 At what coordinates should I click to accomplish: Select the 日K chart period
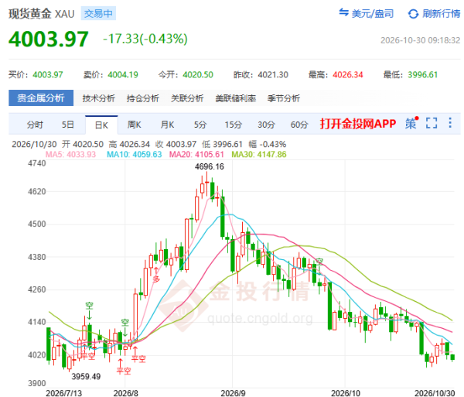click(x=101, y=125)
